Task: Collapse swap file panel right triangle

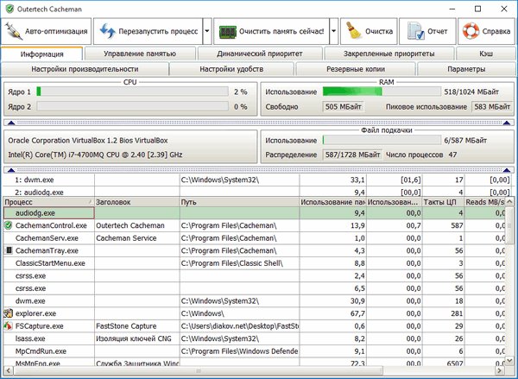Action: click(x=507, y=170)
